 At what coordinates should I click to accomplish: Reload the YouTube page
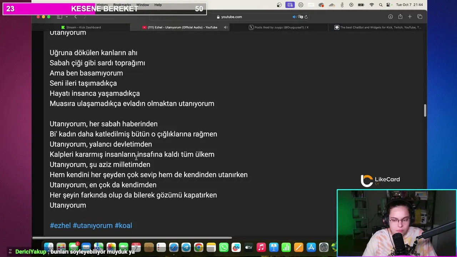point(306,17)
